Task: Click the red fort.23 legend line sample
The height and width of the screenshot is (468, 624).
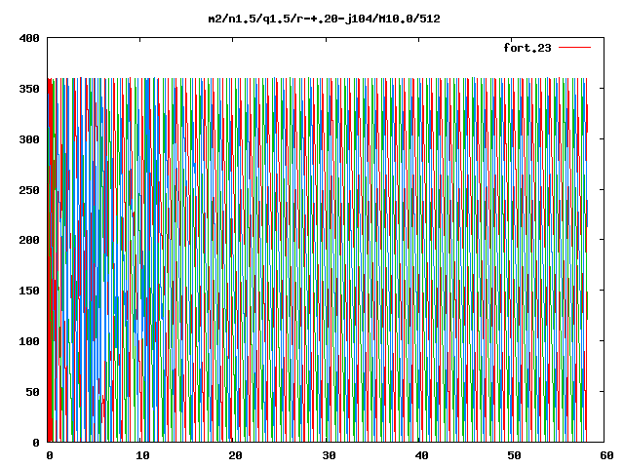Action: pos(574,48)
